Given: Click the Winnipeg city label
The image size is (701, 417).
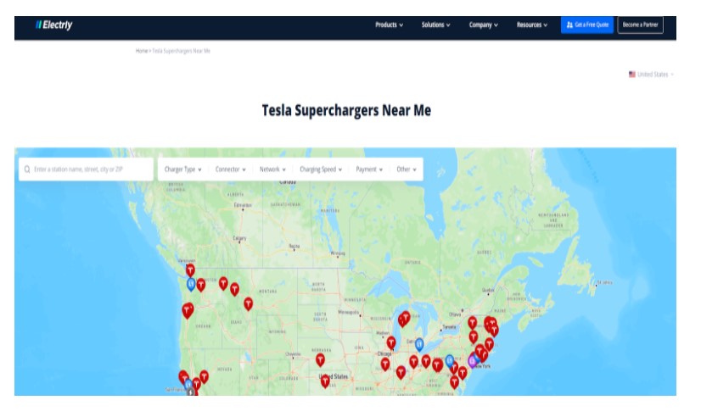Looking at the screenshot, I should click(x=338, y=253).
